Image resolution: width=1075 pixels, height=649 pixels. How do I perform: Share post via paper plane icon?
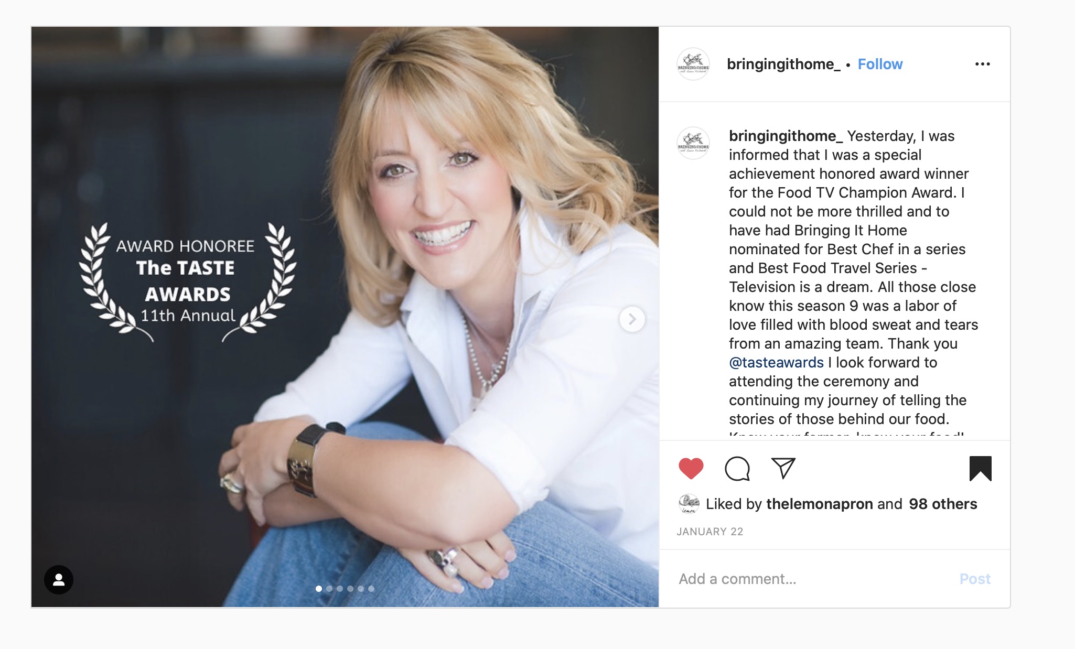(x=783, y=468)
